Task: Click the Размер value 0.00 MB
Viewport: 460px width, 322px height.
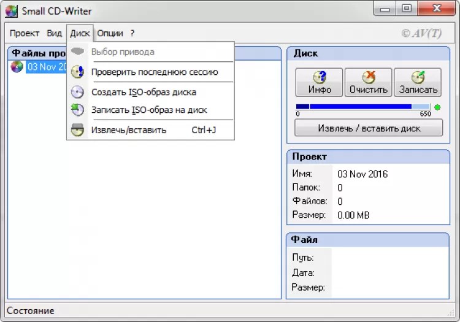Action: [353, 215]
